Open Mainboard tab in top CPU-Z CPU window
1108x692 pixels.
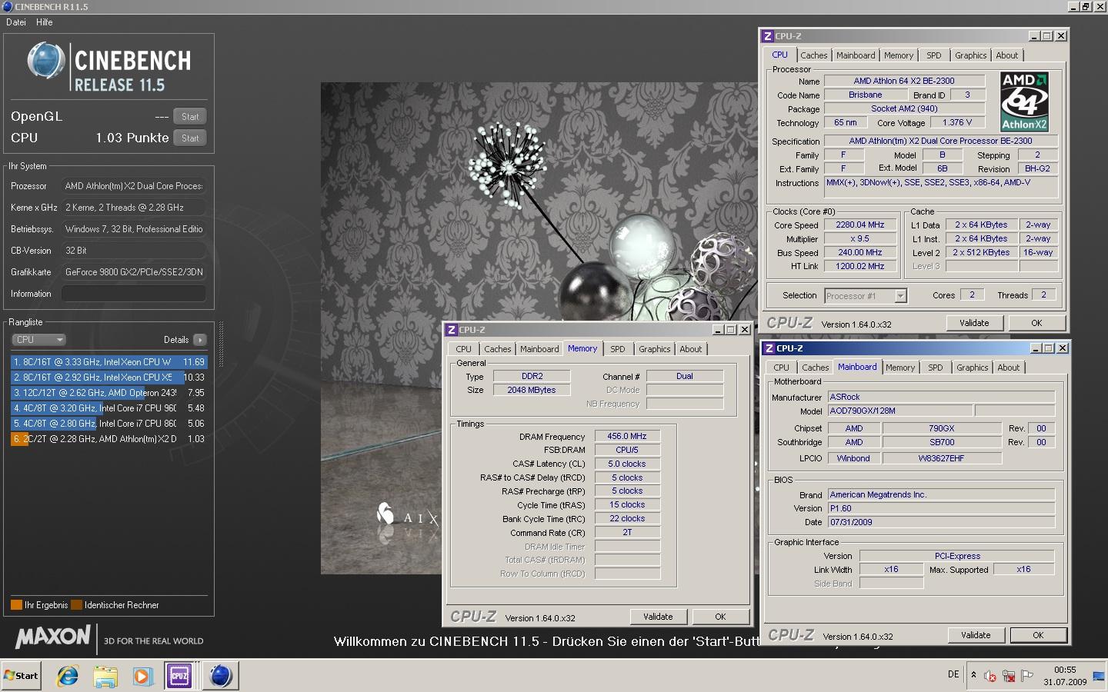pos(856,55)
